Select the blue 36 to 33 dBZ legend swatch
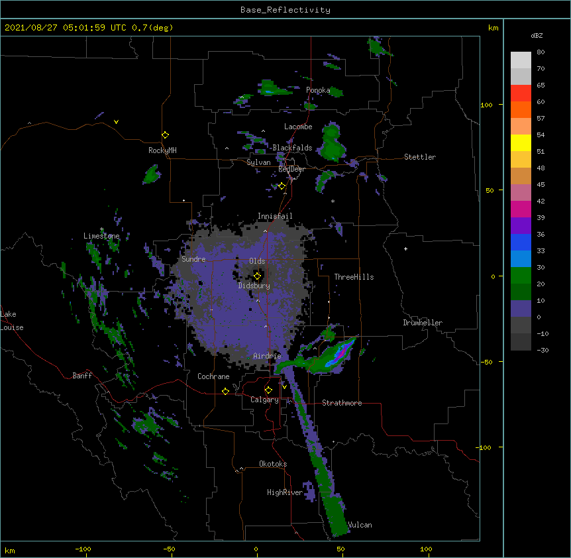The width and height of the screenshot is (571, 558). click(x=521, y=242)
